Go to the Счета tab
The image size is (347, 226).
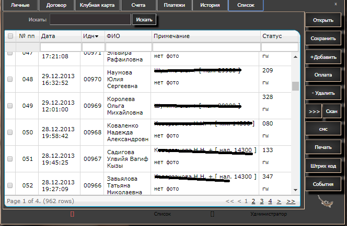coord(138,5)
